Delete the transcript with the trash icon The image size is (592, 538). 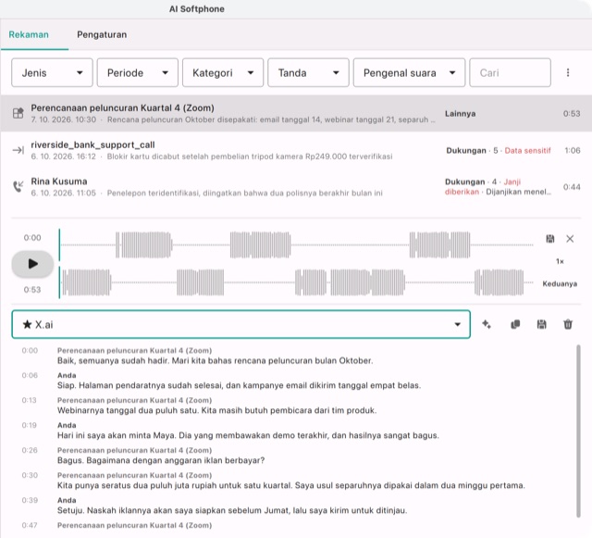pos(568,324)
